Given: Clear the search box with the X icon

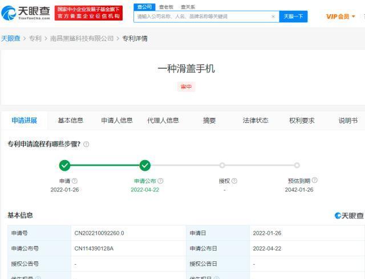Looking at the screenshot, I should click(273, 17).
